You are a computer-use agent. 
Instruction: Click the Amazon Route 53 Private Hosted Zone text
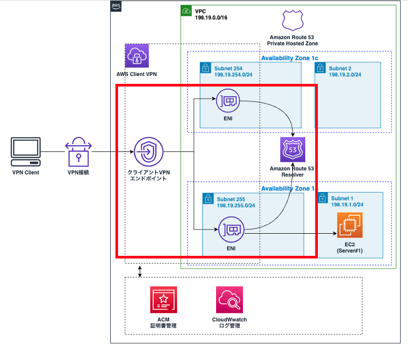tap(292, 41)
